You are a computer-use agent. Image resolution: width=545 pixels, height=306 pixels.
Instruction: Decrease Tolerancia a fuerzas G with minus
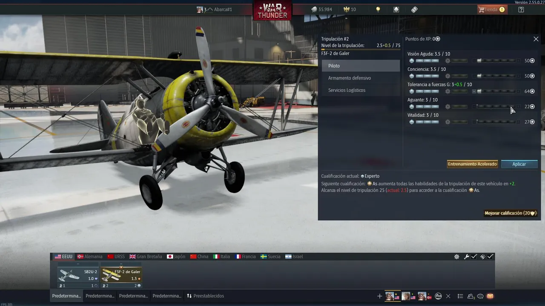pos(474,91)
